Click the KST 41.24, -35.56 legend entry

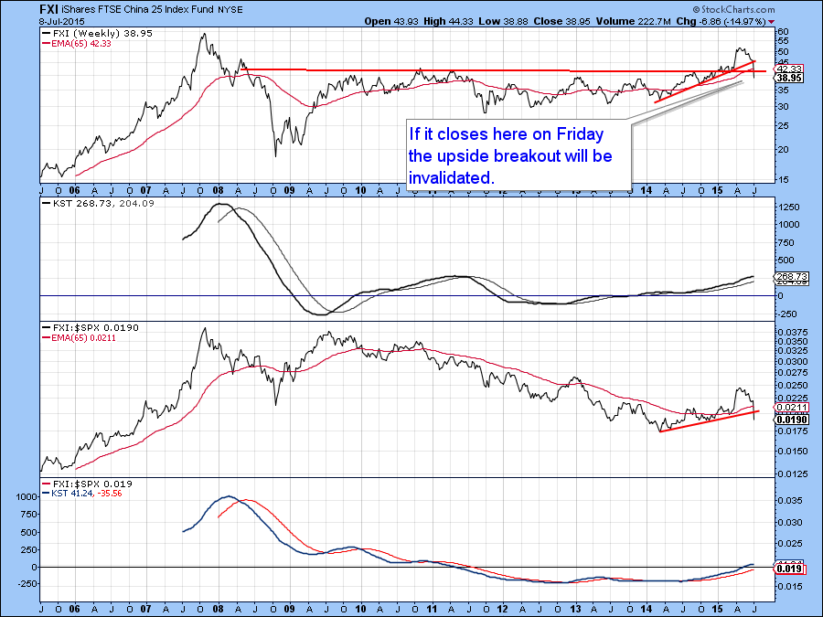(x=82, y=494)
